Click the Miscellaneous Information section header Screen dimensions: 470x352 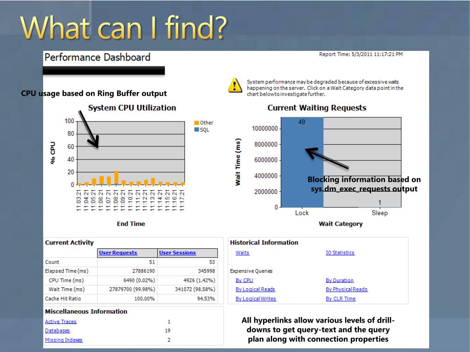(86, 311)
